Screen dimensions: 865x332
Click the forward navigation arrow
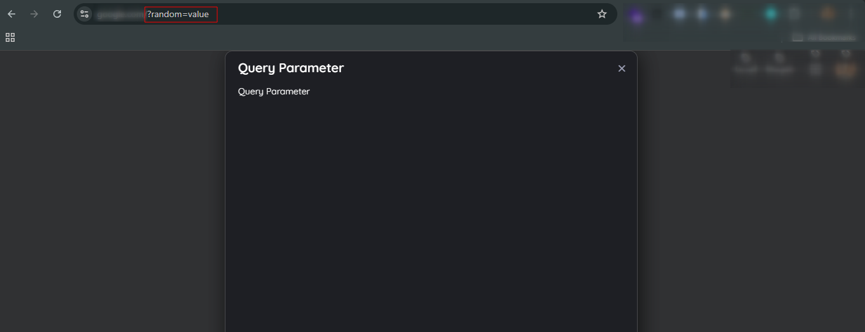[34, 14]
